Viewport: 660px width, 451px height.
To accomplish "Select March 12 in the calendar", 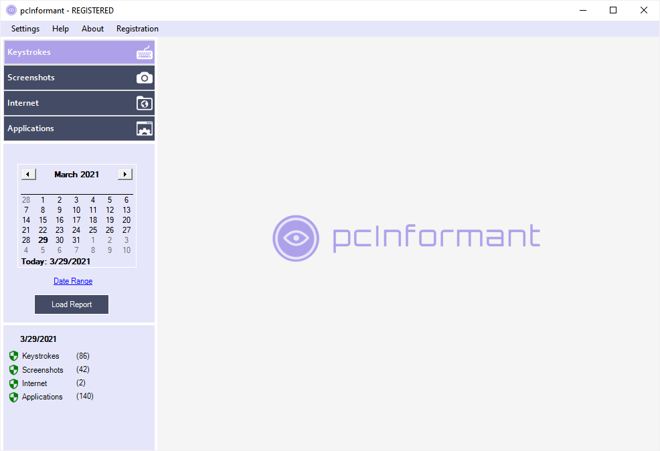I will [x=110, y=210].
